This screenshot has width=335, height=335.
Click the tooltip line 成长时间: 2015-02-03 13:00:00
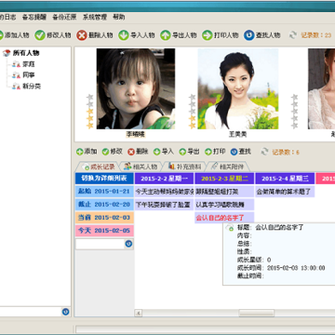281,268
